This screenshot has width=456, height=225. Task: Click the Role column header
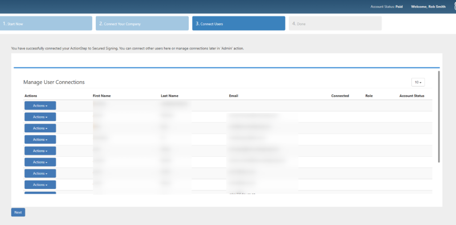(x=369, y=96)
